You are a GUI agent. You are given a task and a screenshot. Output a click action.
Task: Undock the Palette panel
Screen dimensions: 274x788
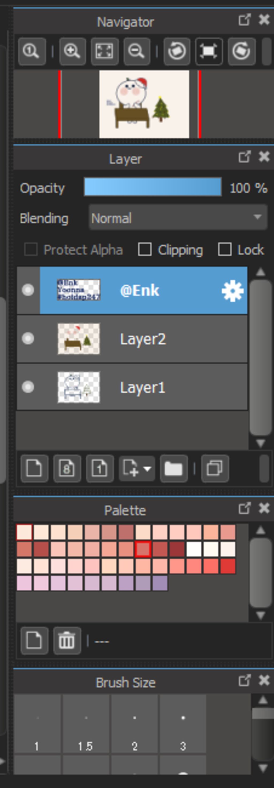244,508
